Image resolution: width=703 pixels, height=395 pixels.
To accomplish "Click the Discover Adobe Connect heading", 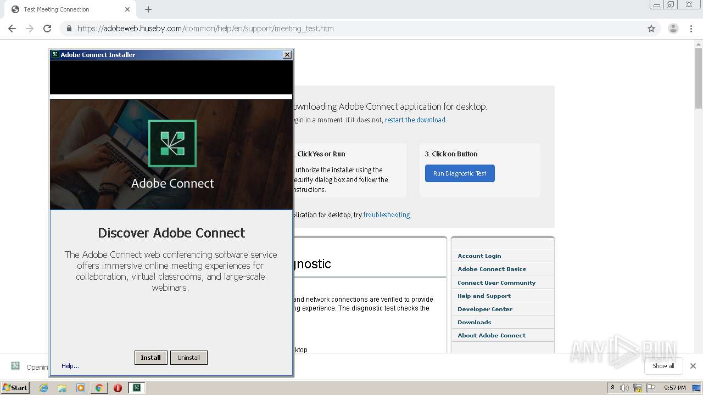I will click(x=171, y=233).
